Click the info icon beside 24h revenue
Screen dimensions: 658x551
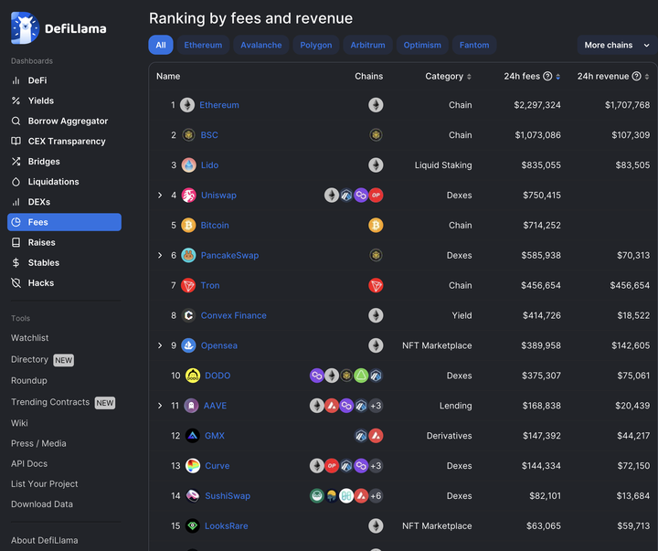[x=637, y=76]
